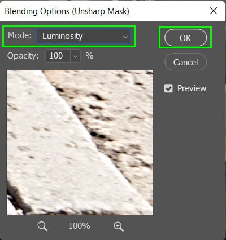Click the Opacity label

(x=23, y=56)
